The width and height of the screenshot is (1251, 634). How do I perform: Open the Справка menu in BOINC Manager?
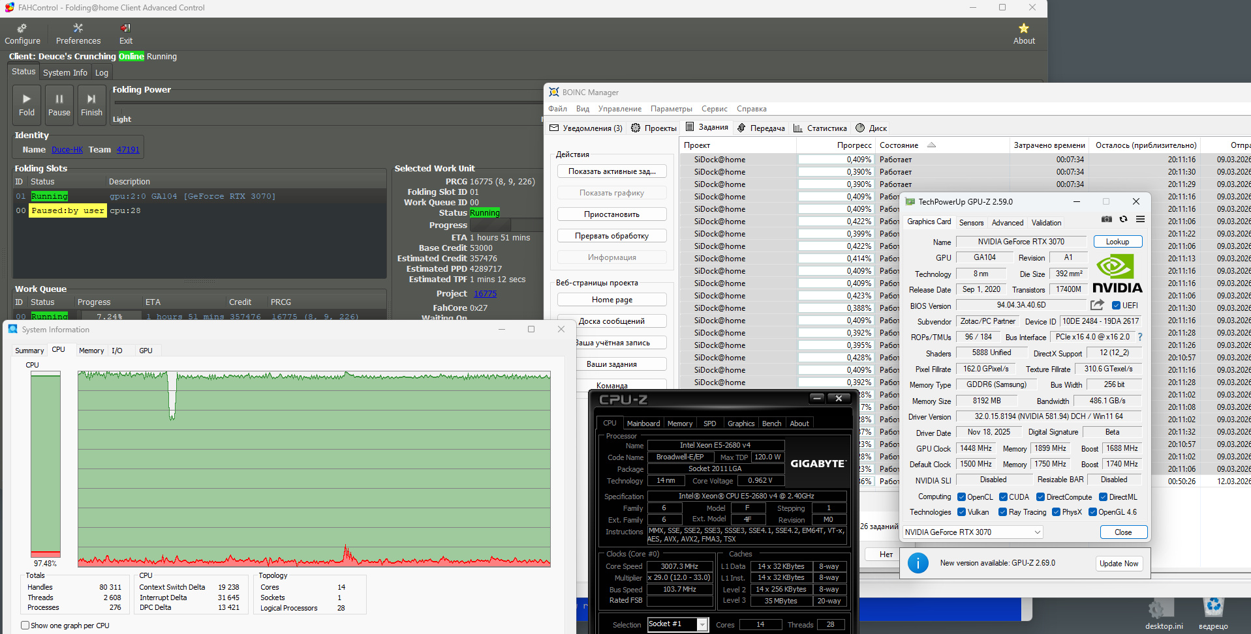tap(752, 109)
